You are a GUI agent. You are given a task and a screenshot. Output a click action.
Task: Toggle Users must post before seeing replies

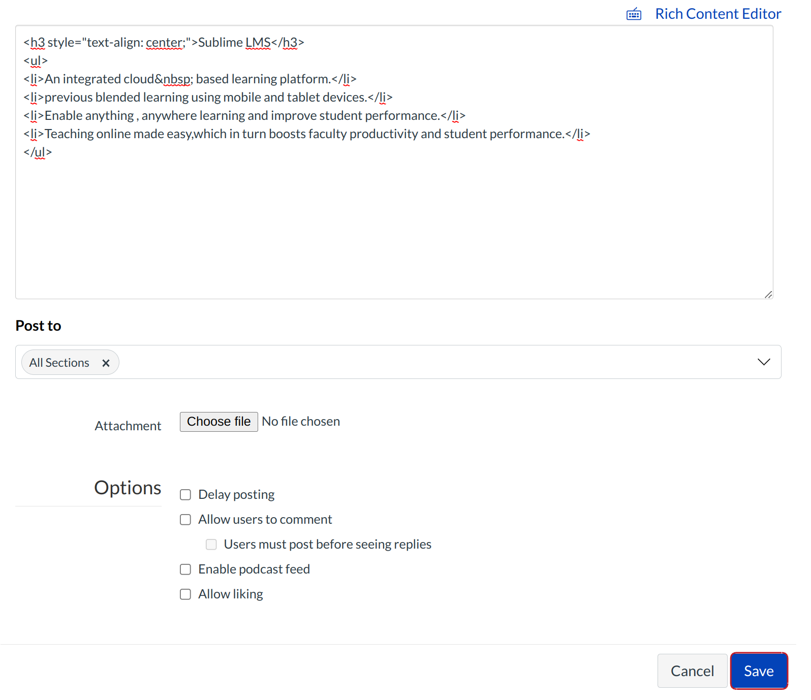(211, 545)
